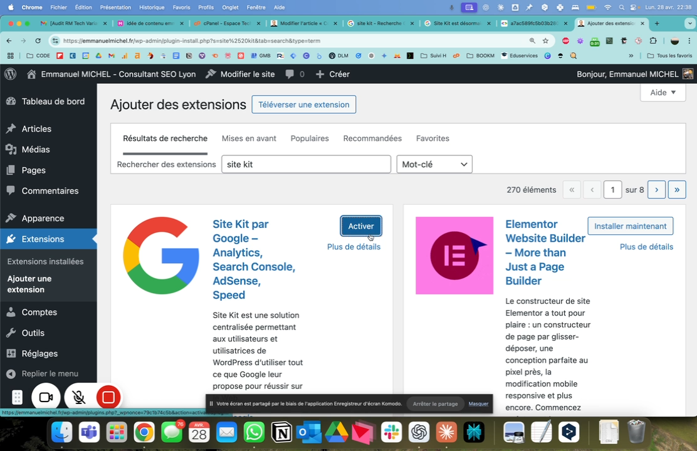The height and width of the screenshot is (451, 697).
Task: Click Masquer link in sharing banner
Action: [478, 404]
